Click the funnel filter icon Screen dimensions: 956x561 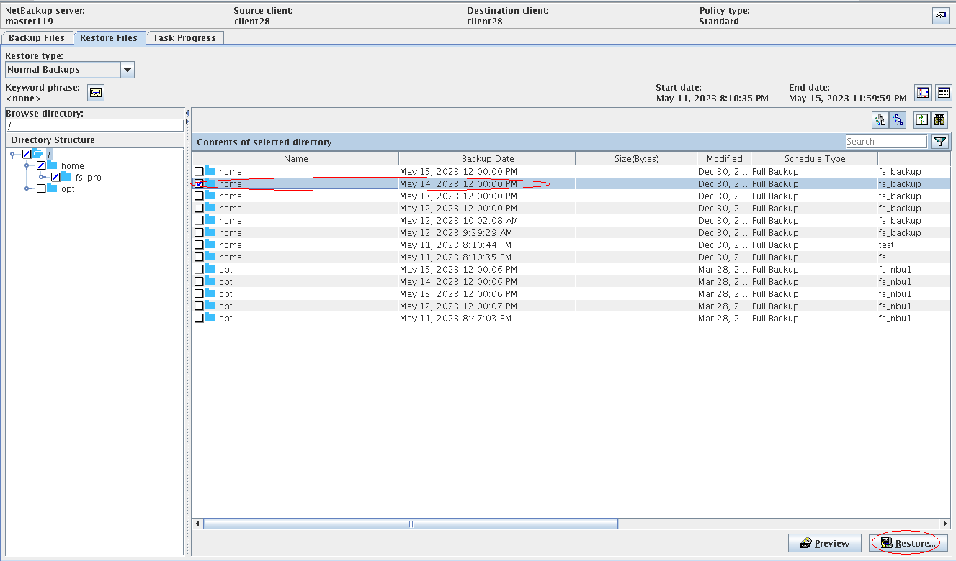940,142
